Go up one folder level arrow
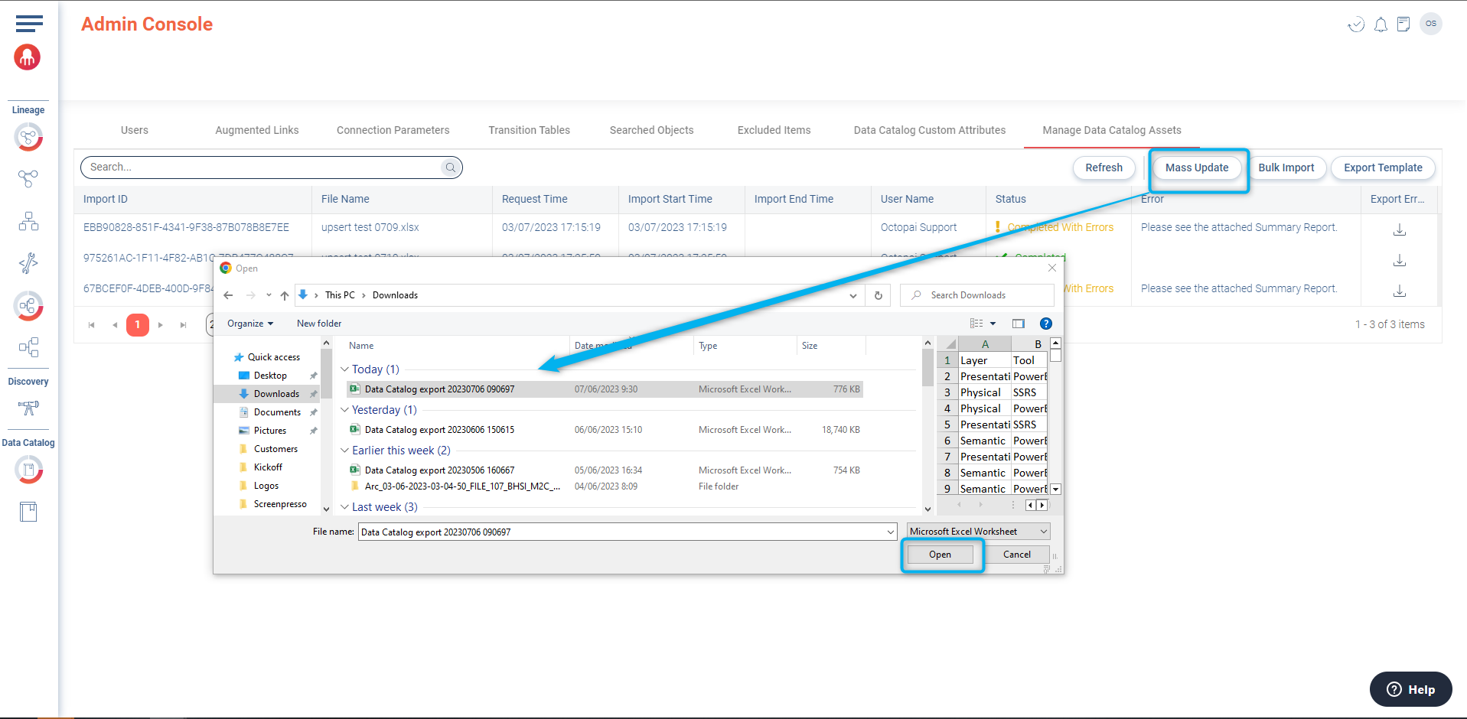 click(x=285, y=295)
